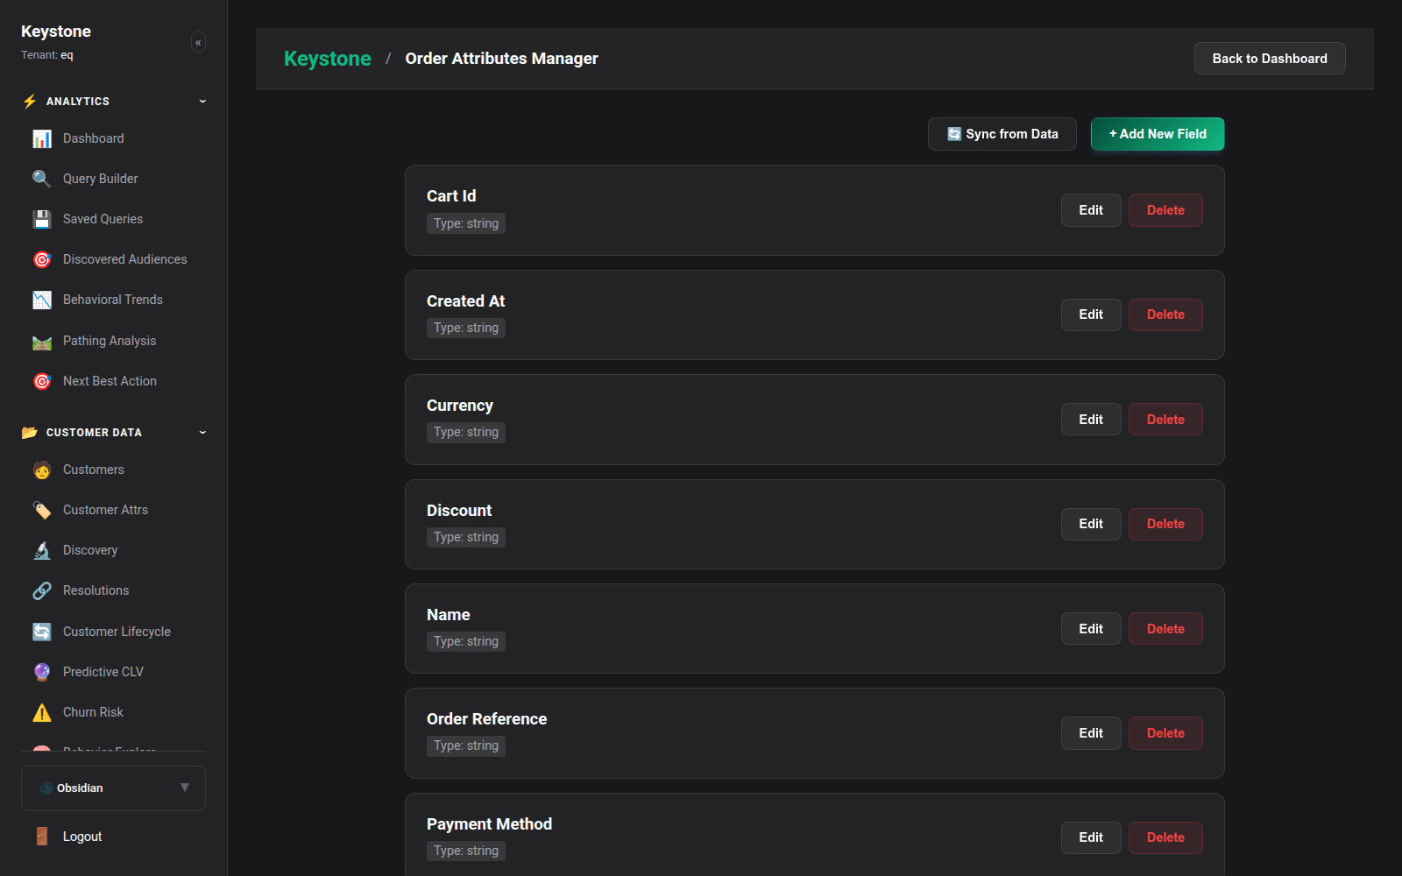1402x876 pixels.
Task: Edit the Currency field
Action: pos(1091,420)
